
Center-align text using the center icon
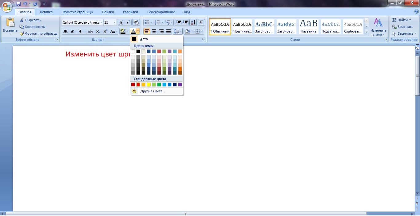(154, 31)
